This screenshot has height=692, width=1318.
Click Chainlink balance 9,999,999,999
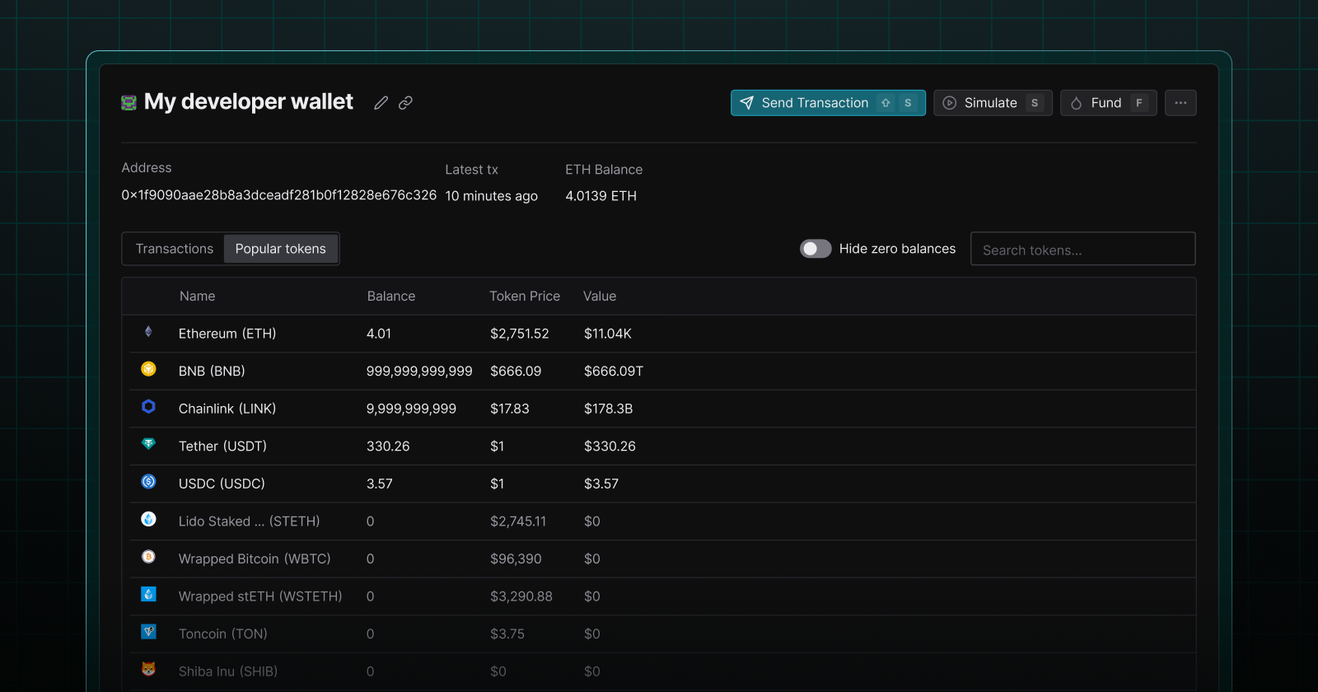[x=411, y=409]
